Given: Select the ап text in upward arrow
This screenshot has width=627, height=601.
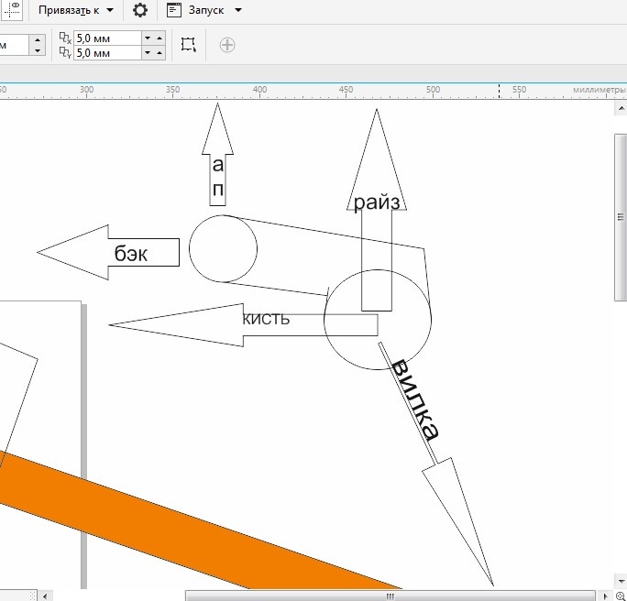Looking at the screenshot, I should (218, 176).
